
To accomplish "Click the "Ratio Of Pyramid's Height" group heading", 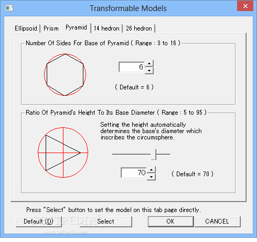I will [x=116, y=113].
